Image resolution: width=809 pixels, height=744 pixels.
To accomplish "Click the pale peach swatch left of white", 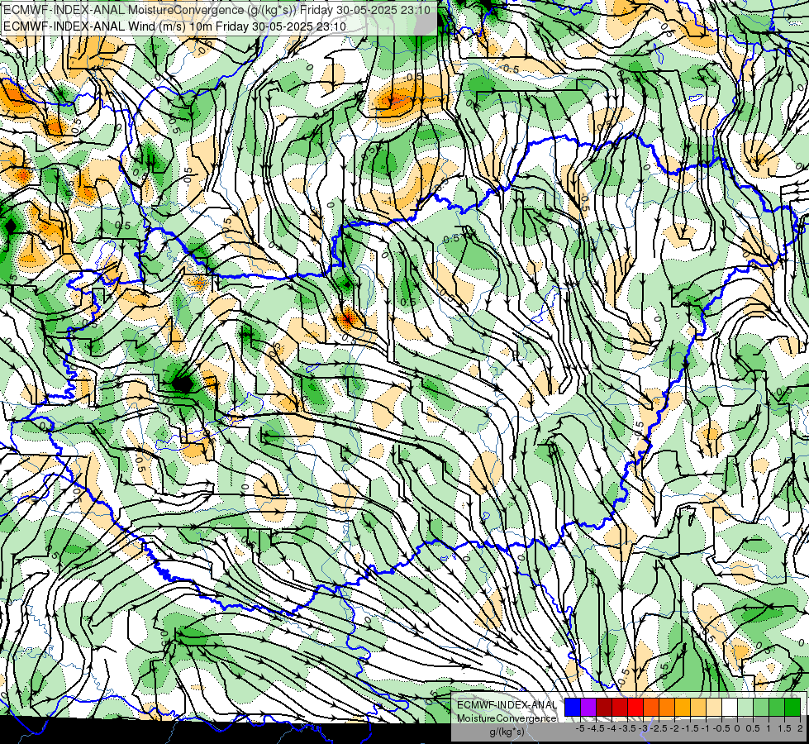I will [714, 707].
